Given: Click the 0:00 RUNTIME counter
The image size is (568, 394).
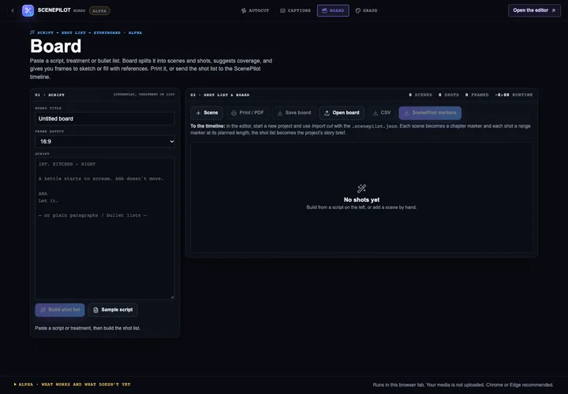Looking at the screenshot, I should point(514,95).
